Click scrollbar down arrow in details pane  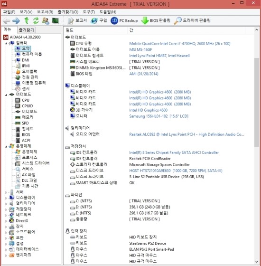click(x=256, y=262)
